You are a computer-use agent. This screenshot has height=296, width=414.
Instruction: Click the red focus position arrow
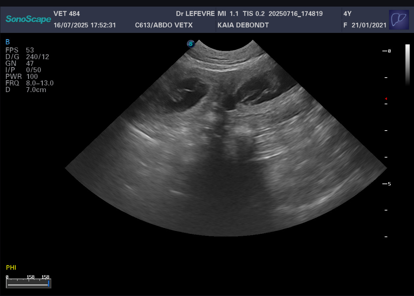click(x=386, y=99)
